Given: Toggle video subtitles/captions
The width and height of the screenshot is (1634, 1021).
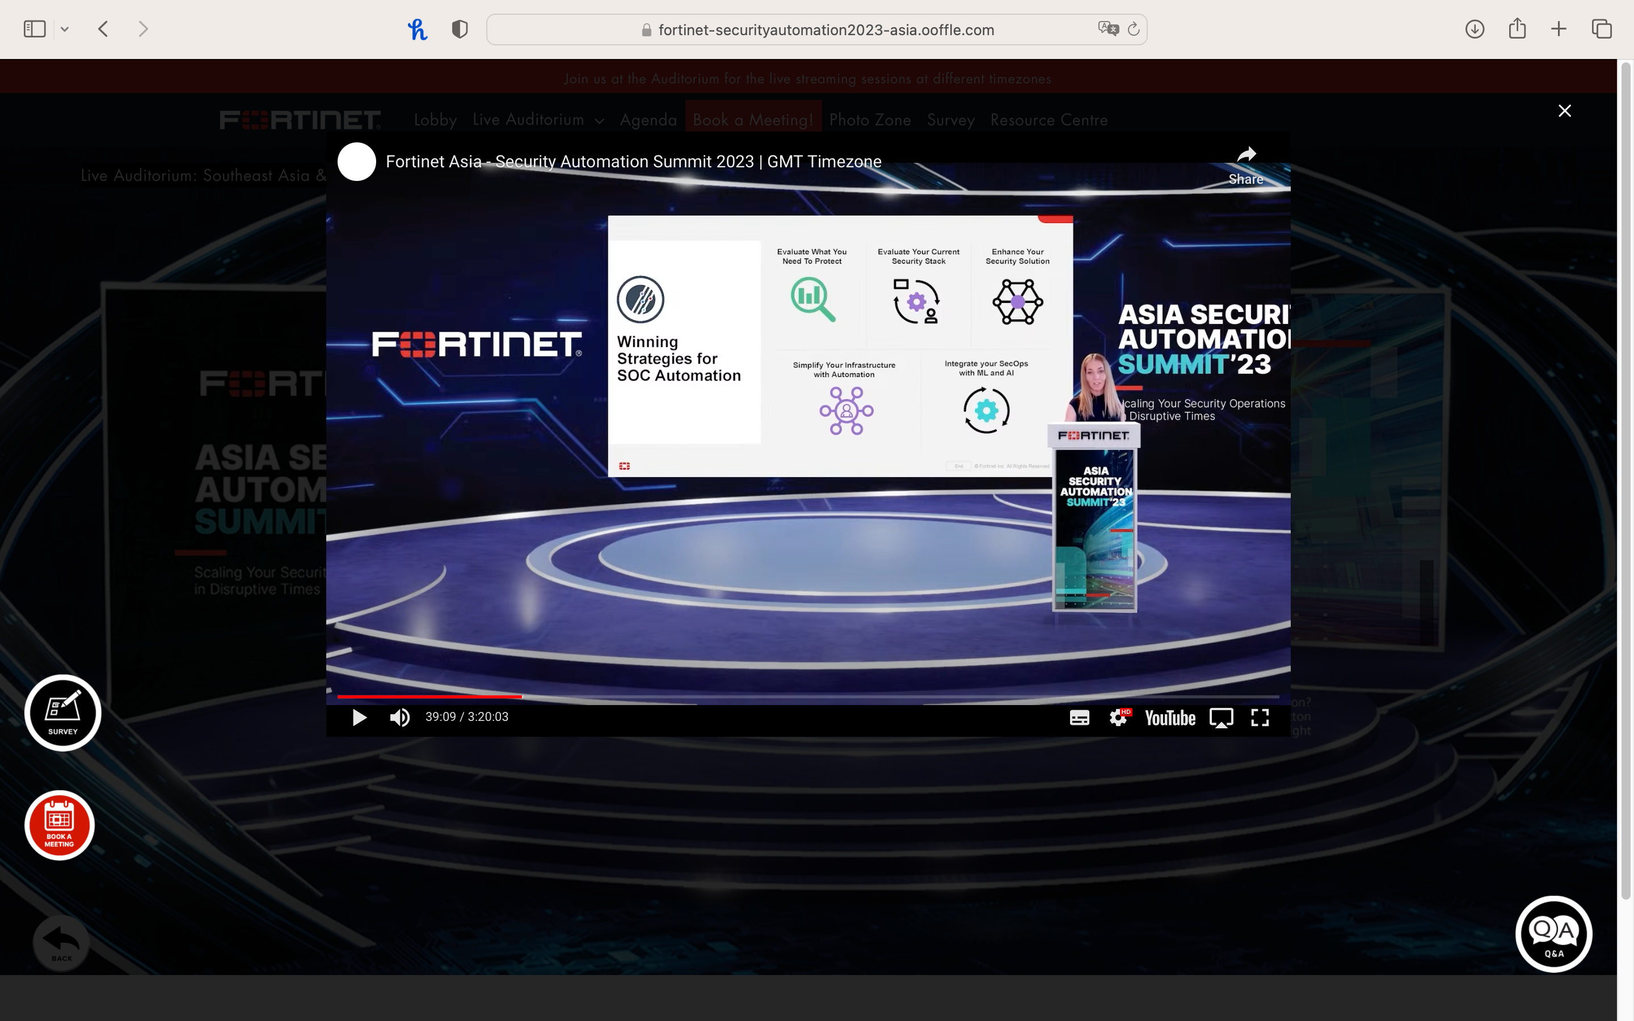Looking at the screenshot, I should point(1079,718).
